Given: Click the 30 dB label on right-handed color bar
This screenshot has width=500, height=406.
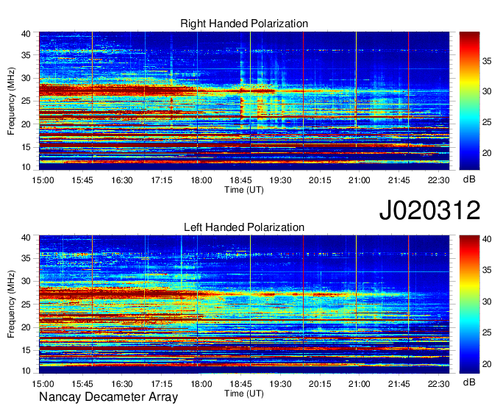Looking at the screenshot, I should pyautogui.click(x=487, y=91).
